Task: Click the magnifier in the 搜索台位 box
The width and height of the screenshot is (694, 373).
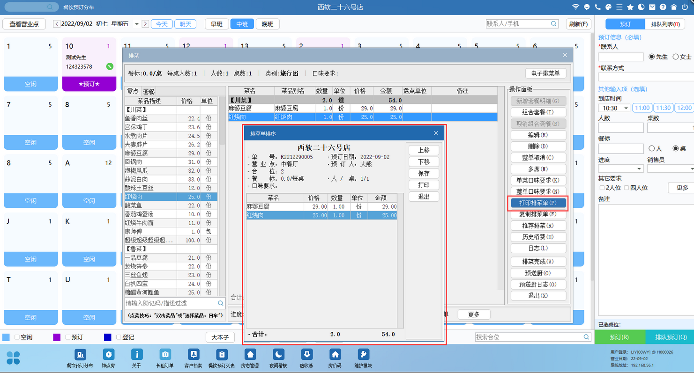Action: [x=587, y=337]
